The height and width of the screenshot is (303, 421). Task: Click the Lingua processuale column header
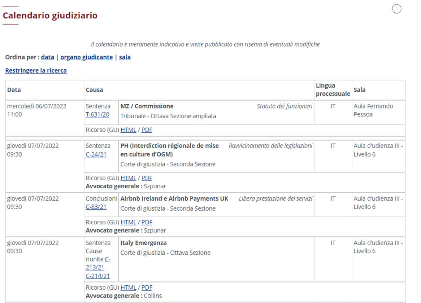pyautogui.click(x=333, y=89)
